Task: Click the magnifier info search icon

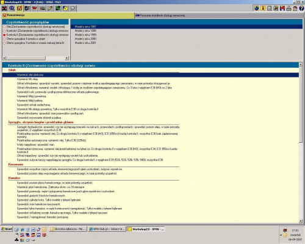Action: point(12,9)
